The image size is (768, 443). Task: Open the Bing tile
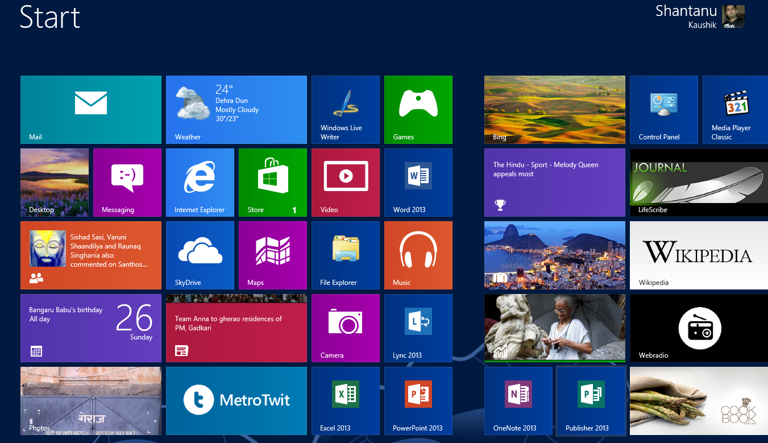pyautogui.click(x=555, y=110)
